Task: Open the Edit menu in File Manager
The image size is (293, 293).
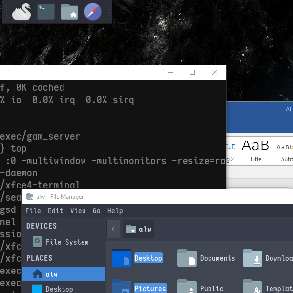Action: coord(55,211)
